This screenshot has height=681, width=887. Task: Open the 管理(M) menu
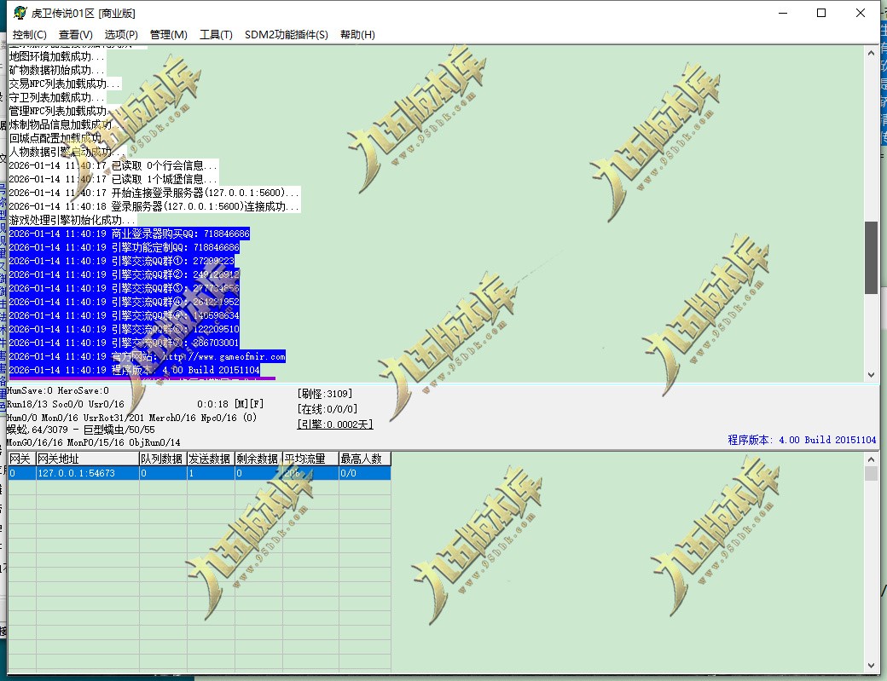[169, 34]
